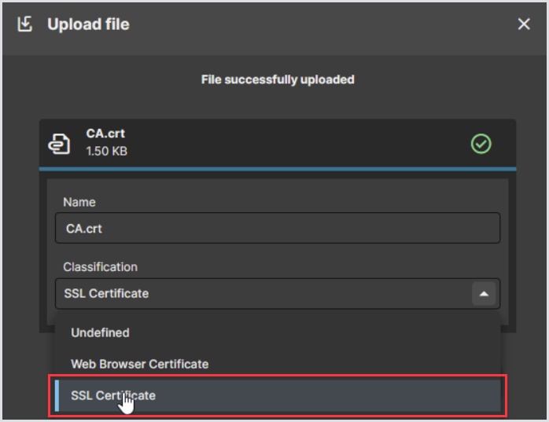Click empty space in the CA.crt file row
The height and width of the screenshot is (422, 549).
click(x=299, y=144)
